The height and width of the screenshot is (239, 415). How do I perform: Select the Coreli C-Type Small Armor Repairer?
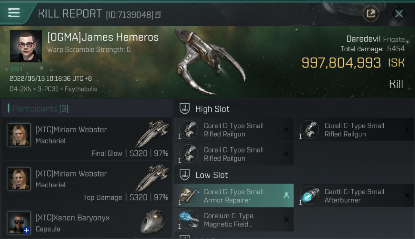pos(234,196)
